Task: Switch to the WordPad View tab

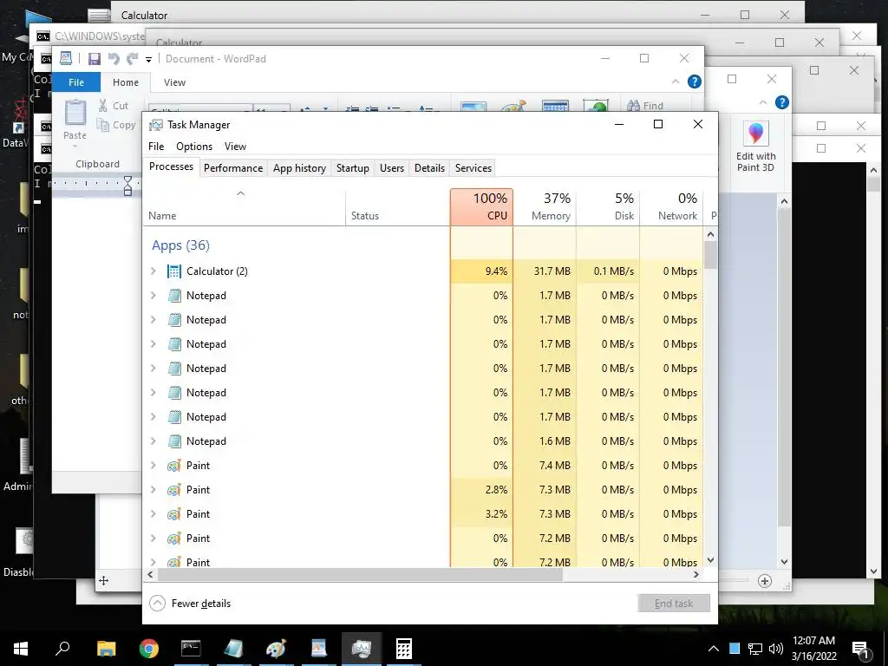Action: pos(174,82)
